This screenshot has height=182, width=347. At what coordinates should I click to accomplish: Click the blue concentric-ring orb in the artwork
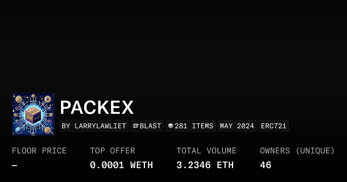tap(19, 130)
